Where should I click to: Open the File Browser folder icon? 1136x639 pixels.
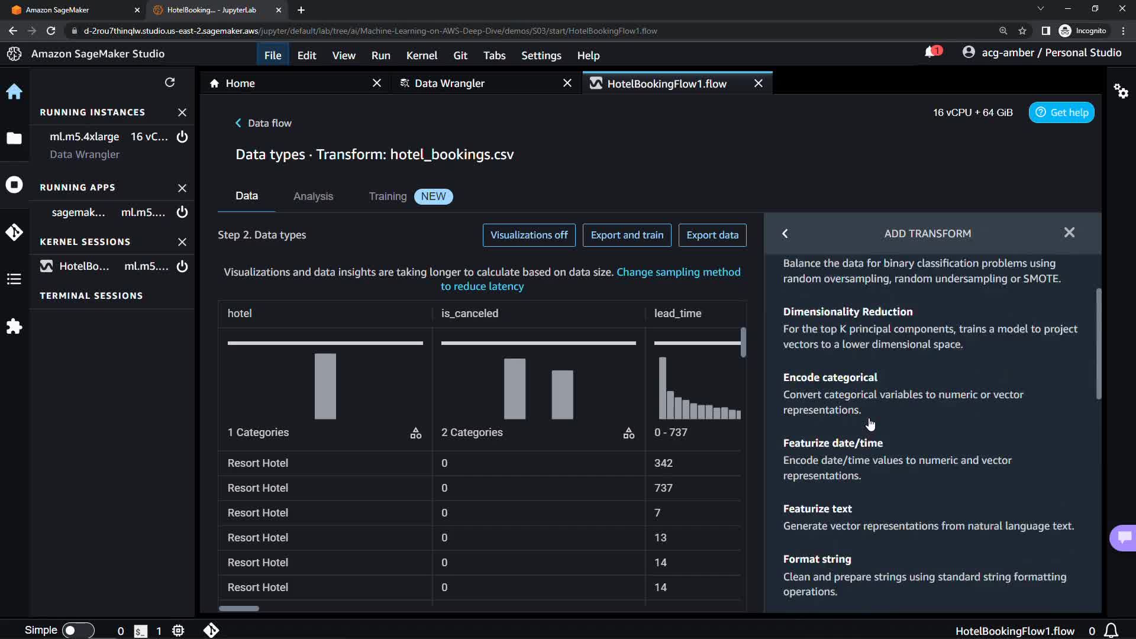(14, 138)
